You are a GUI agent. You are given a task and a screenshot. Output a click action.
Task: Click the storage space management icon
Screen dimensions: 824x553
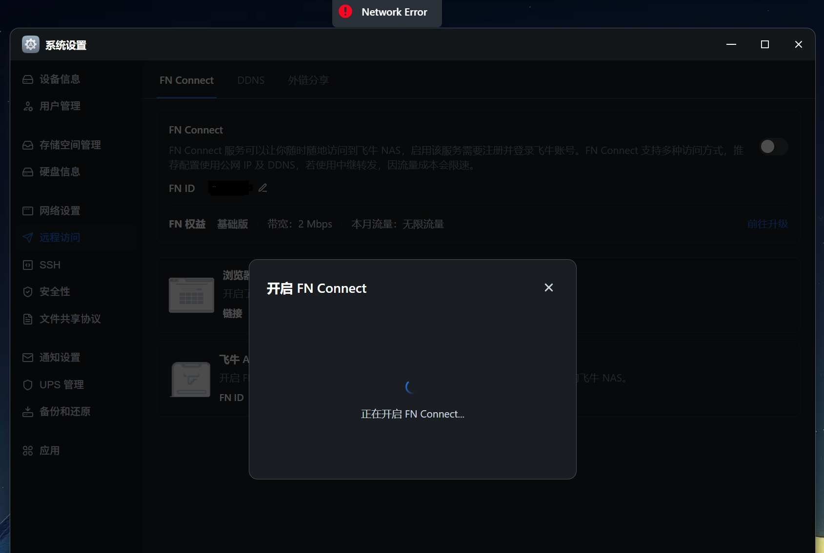(28, 145)
